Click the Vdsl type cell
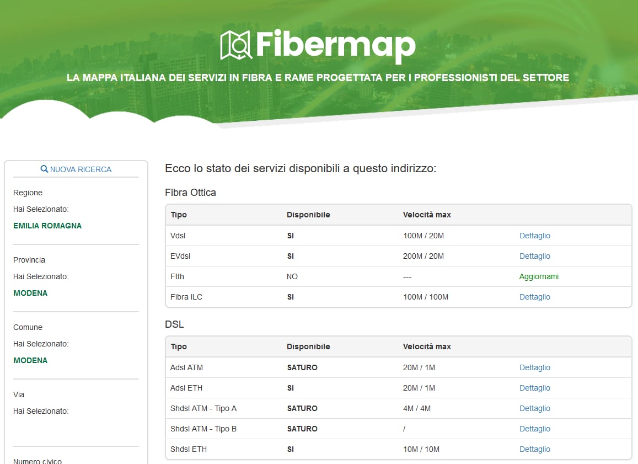The width and height of the screenshot is (638, 464). click(178, 236)
